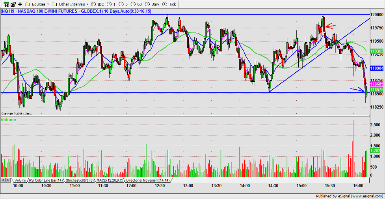Viewport: 385px width, 199px height.
Task: Click the 11:00 time axis label
Action: pos(75,186)
